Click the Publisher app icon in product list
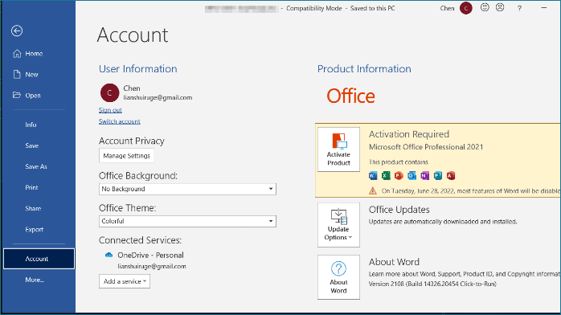 coord(437,175)
